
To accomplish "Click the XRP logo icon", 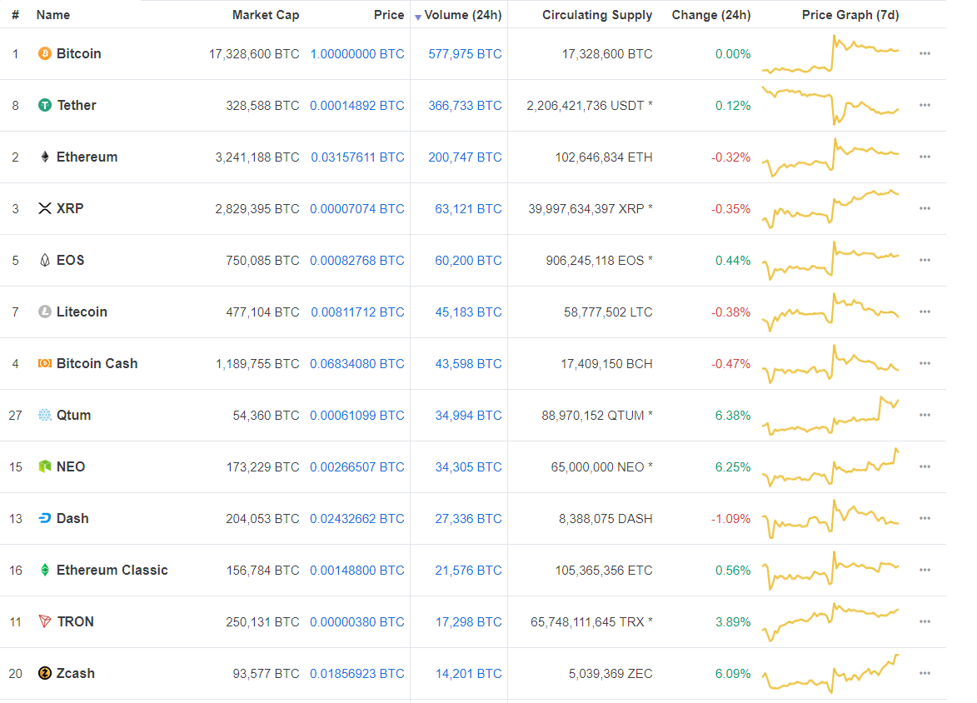I will coord(45,209).
